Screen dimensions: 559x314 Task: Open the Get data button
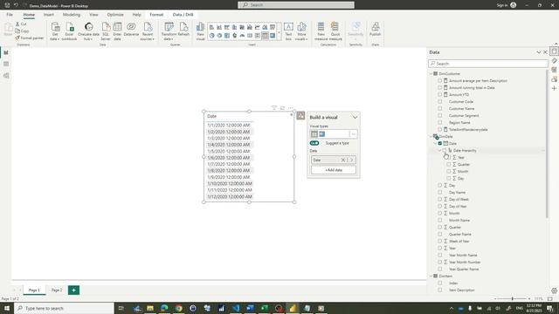[55, 31]
